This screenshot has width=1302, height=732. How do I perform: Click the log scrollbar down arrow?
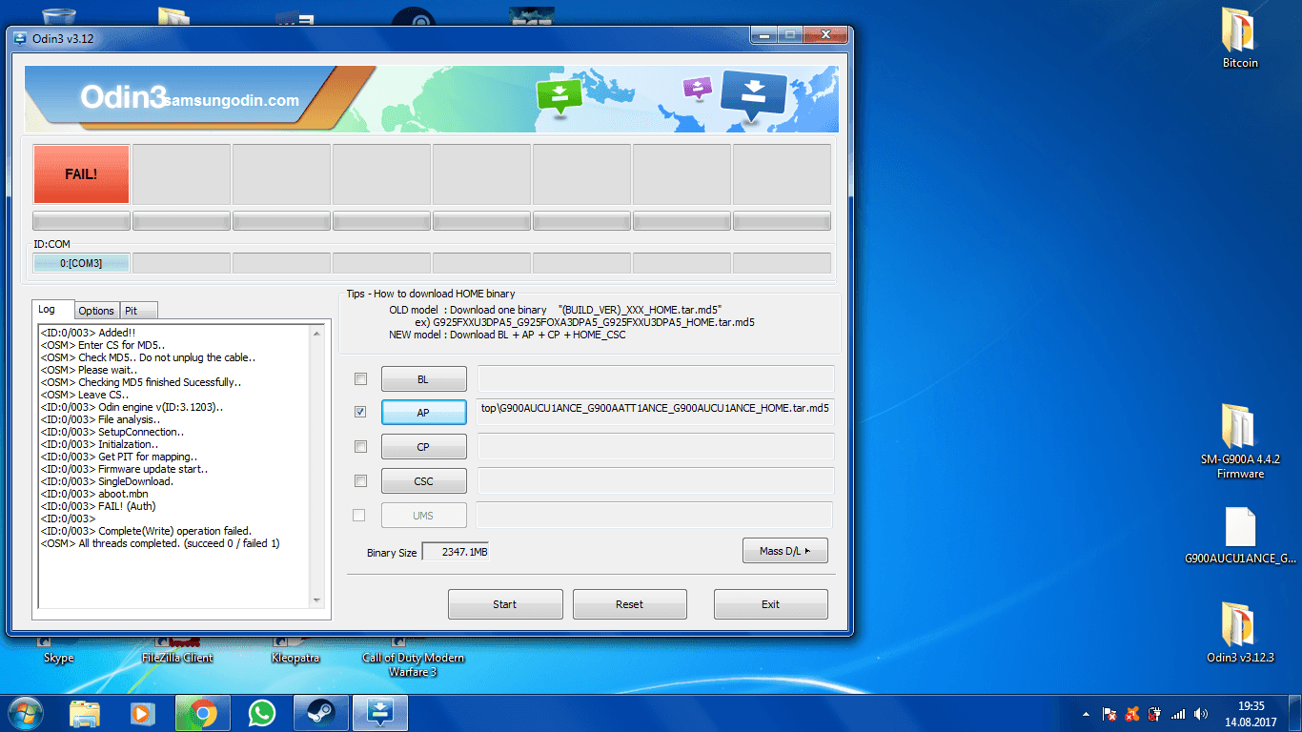tap(317, 600)
